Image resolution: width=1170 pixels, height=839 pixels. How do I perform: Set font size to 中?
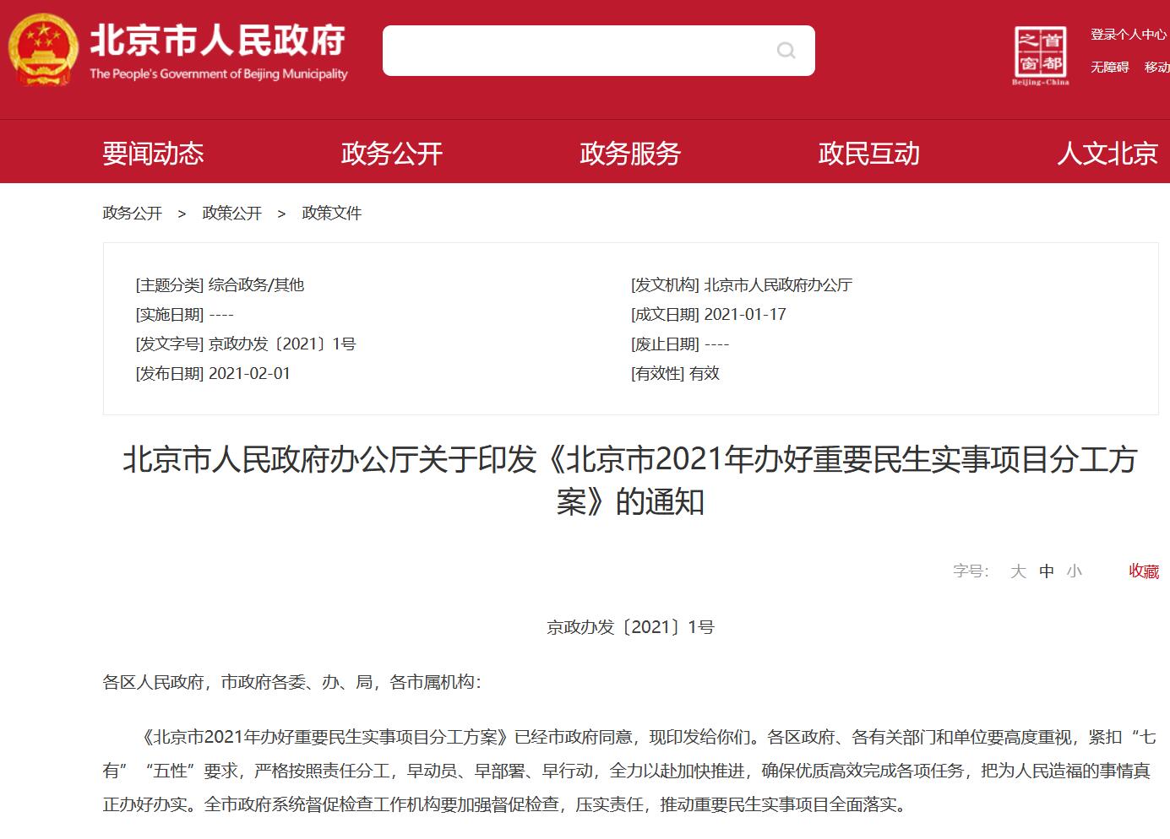pos(1047,571)
